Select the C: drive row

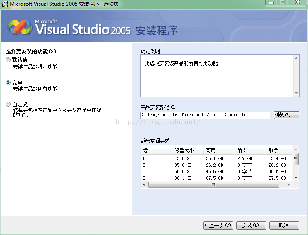click(217, 158)
